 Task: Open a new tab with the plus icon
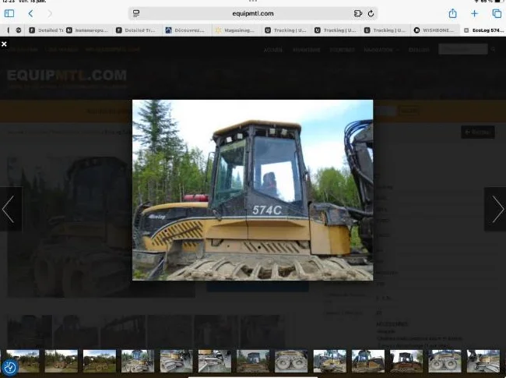(x=474, y=13)
